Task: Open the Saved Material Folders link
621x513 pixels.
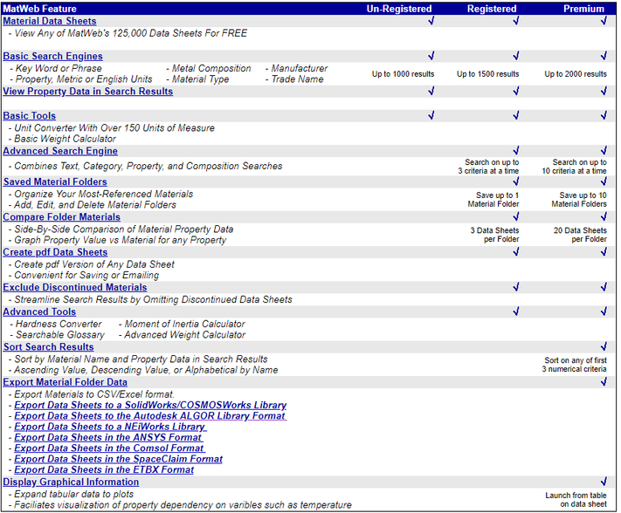Action: point(55,182)
